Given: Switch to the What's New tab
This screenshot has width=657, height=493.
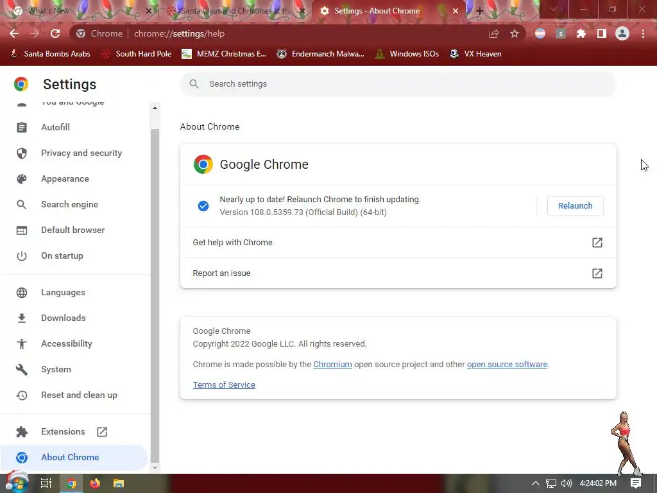Looking at the screenshot, I should tap(79, 11).
